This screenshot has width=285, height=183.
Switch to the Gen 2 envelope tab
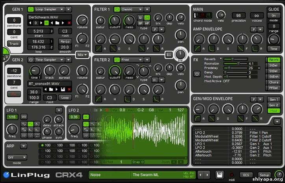tap(274, 105)
